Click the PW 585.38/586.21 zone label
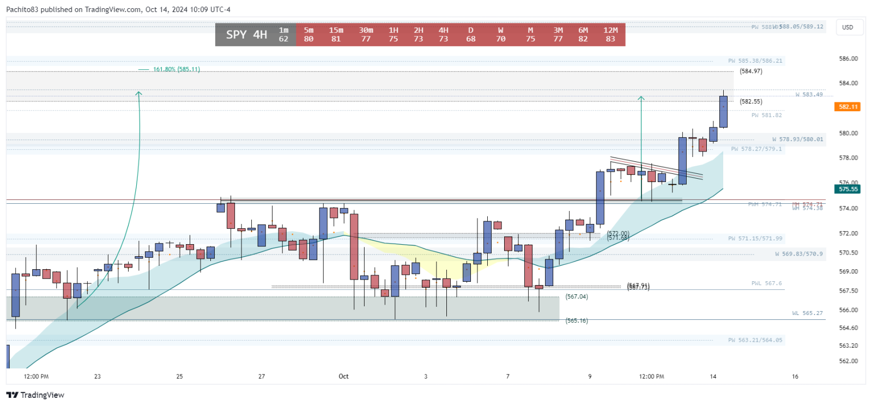Screen dimensions: 872x406 [755, 60]
